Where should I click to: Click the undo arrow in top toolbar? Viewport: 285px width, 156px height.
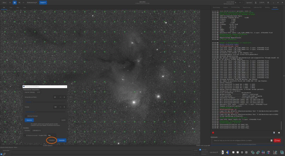point(19,3)
